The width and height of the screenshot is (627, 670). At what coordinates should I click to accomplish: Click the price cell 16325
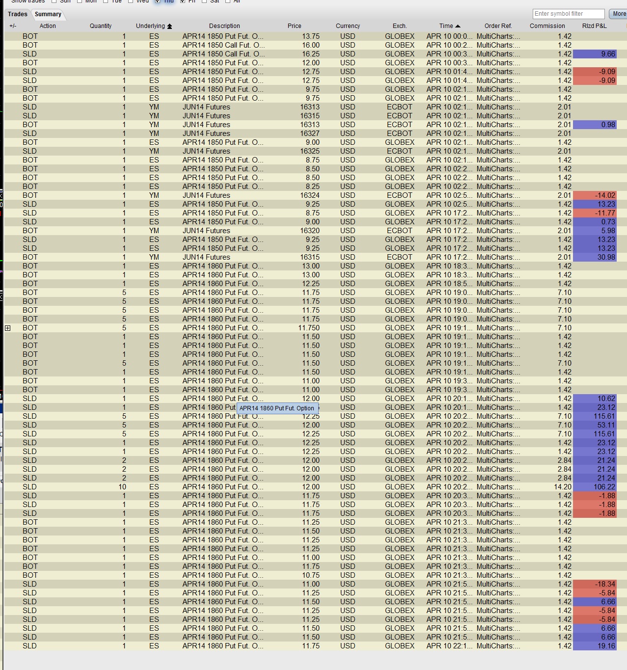[x=310, y=151]
